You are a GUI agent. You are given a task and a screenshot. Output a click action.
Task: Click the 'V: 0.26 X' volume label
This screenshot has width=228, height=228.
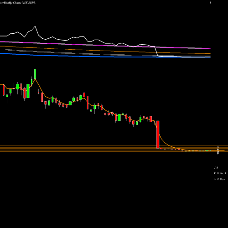tap(220, 173)
